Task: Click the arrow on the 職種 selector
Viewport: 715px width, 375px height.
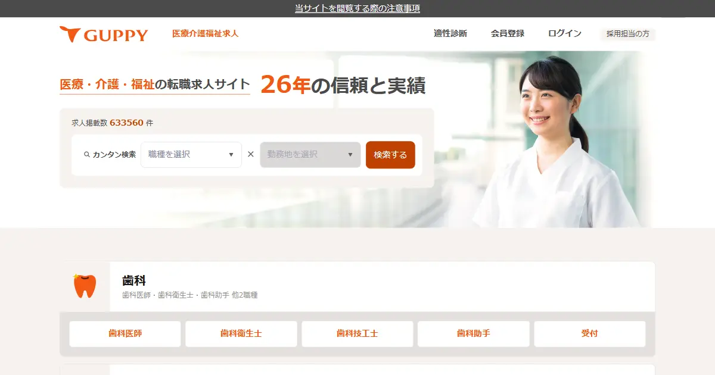Action: (x=231, y=155)
